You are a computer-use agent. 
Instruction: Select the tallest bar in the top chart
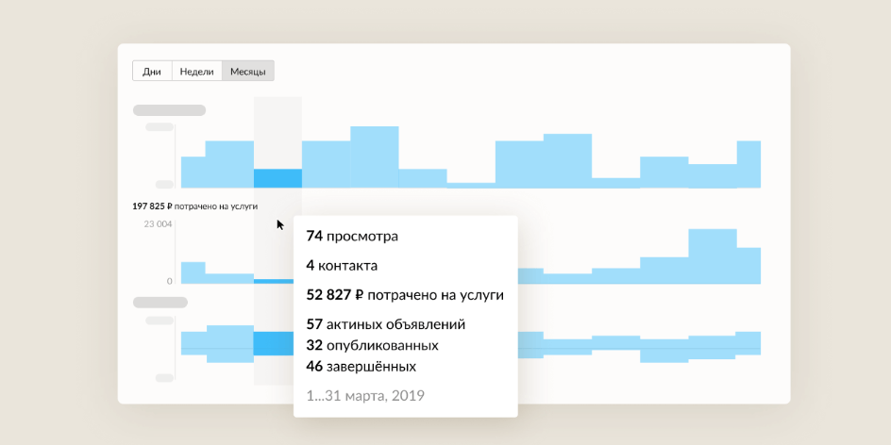[x=375, y=157]
